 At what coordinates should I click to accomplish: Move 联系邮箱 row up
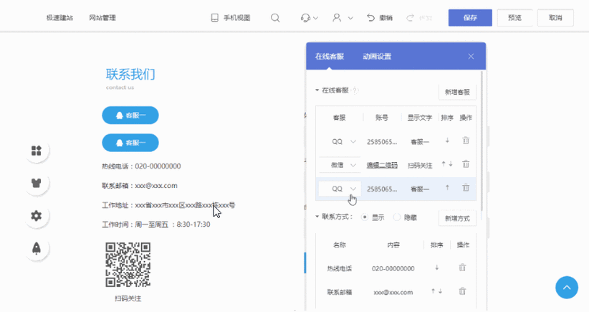tap(433, 291)
